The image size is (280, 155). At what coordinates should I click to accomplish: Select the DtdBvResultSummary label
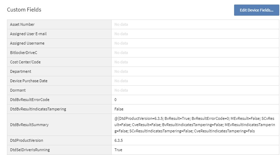[29, 125]
